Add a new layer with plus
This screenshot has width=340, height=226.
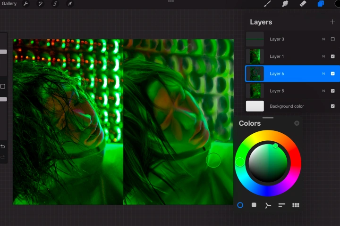click(332, 22)
